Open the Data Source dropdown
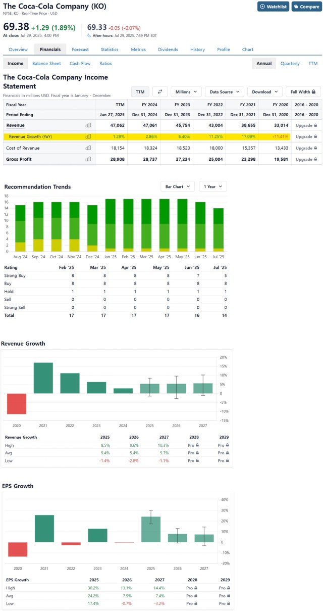 click(225, 92)
